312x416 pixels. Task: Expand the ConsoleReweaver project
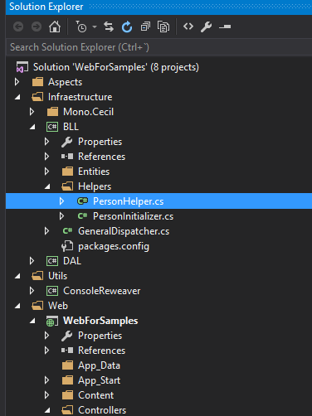pos(32,291)
